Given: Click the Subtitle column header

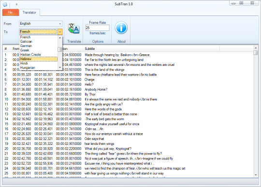Looking at the screenshot, I should [151, 49].
